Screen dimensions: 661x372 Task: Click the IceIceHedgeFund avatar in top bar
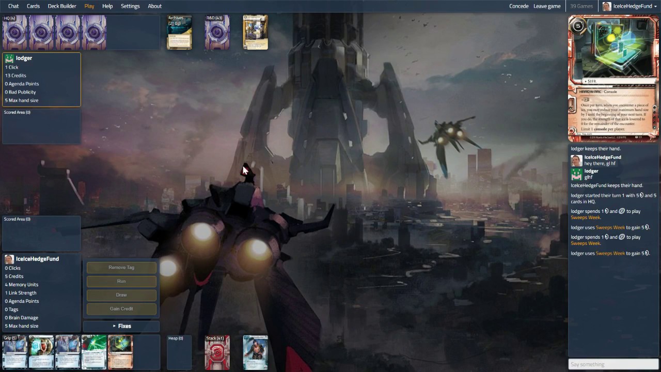[x=607, y=6]
